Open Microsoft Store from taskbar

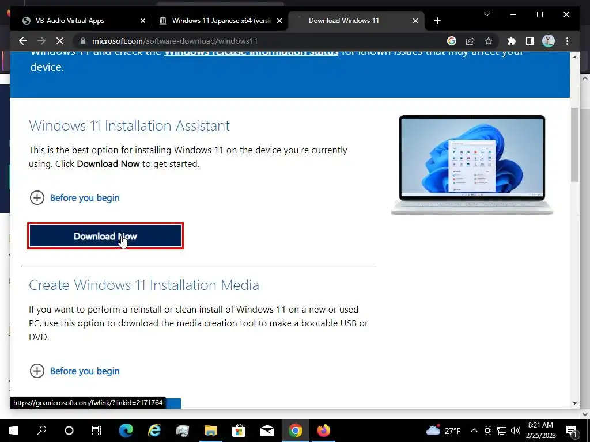pyautogui.click(x=239, y=430)
